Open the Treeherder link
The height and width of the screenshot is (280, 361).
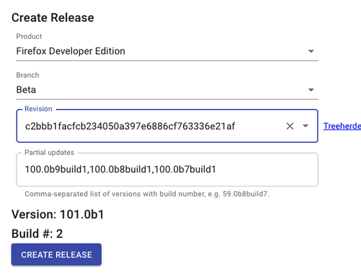(x=342, y=126)
